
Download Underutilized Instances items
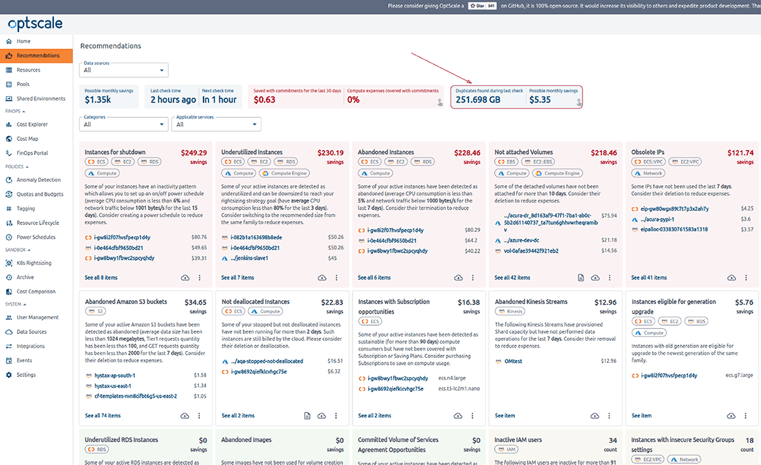pos(322,277)
